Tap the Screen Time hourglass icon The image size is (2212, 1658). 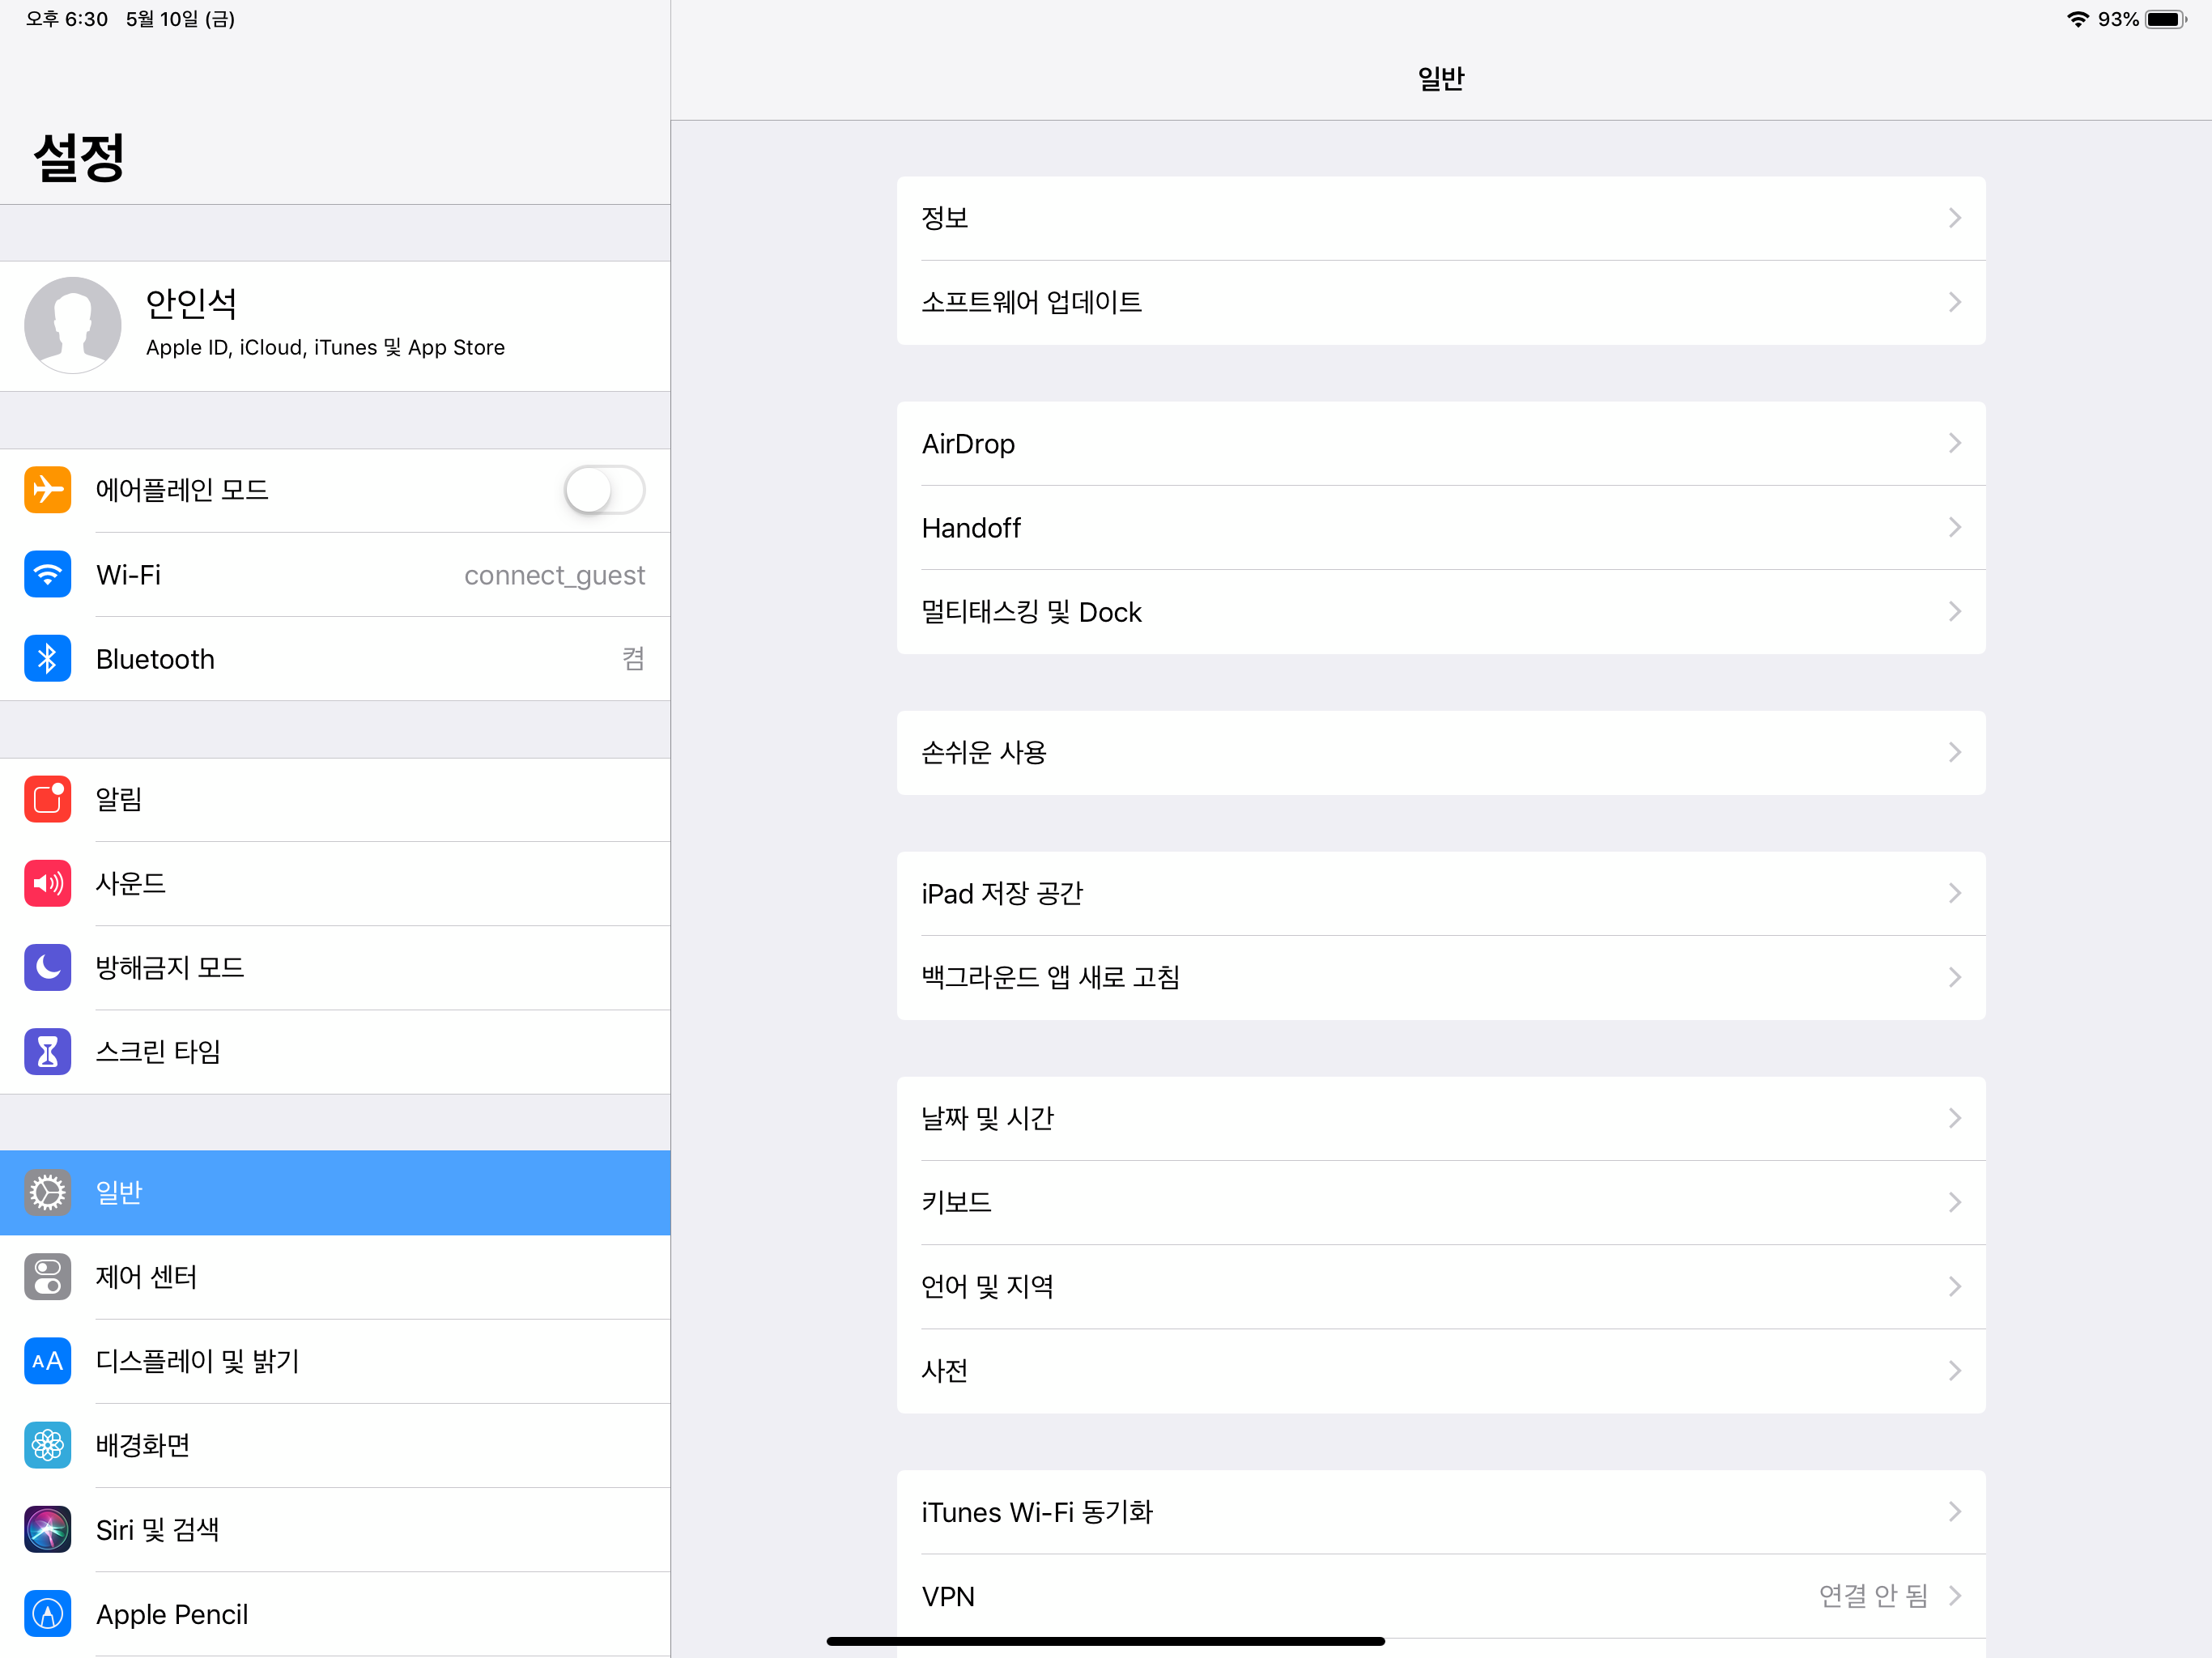click(x=47, y=1051)
